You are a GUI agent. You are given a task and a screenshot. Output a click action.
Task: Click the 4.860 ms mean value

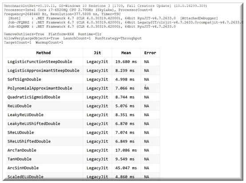coord(125,177)
